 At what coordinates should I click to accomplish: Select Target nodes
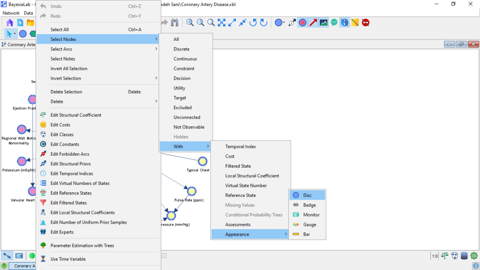point(186,98)
